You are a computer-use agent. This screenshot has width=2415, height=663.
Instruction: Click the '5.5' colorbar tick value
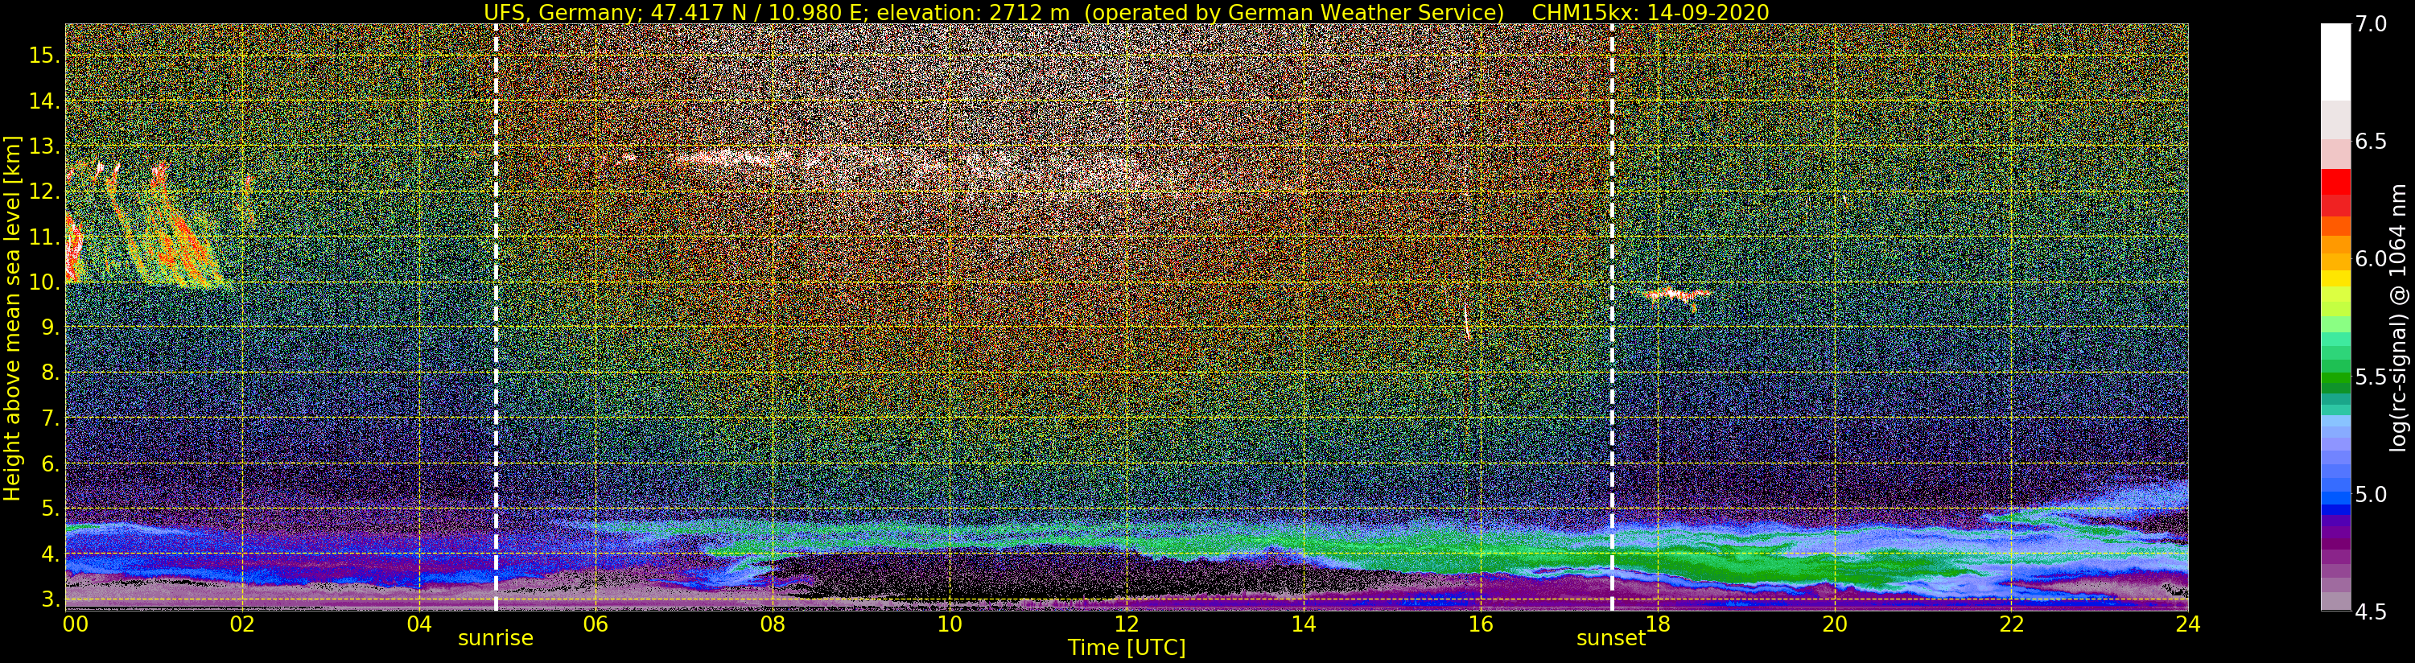pyautogui.click(x=2371, y=377)
